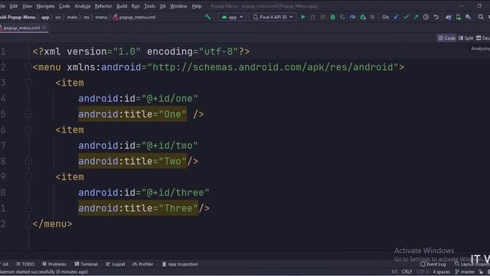This screenshot has height=276, width=490.
Task: Collapse the third item fold on line 9
Action: pyautogui.click(x=28, y=177)
